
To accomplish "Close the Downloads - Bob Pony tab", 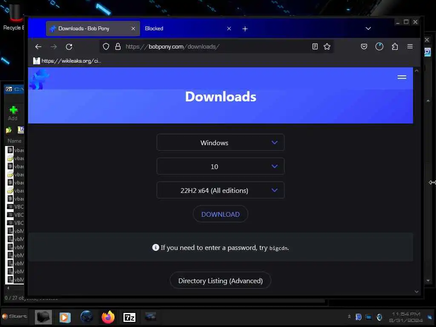I will click(x=133, y=29).
